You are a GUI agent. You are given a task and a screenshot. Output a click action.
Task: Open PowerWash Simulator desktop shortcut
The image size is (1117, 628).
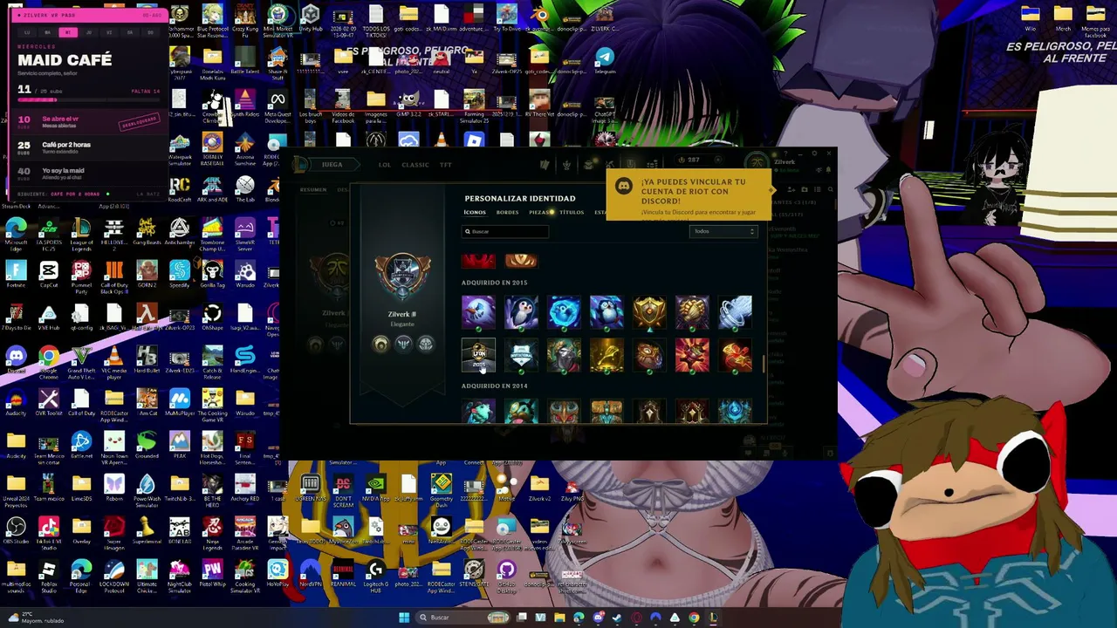(147, 488)
